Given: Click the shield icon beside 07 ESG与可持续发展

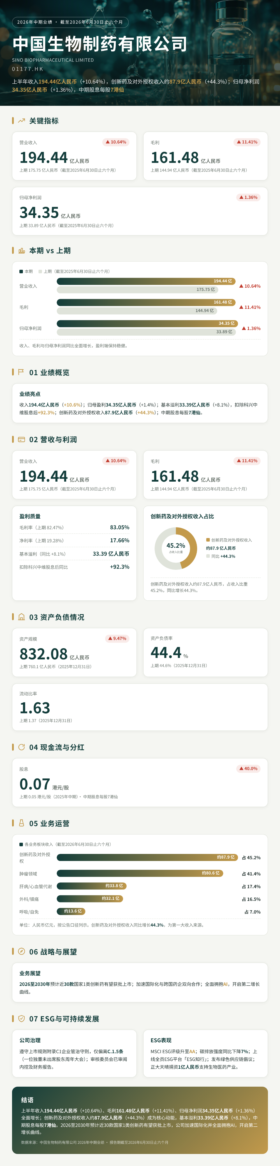Looking at the screenshot, I should (21, 1018).
